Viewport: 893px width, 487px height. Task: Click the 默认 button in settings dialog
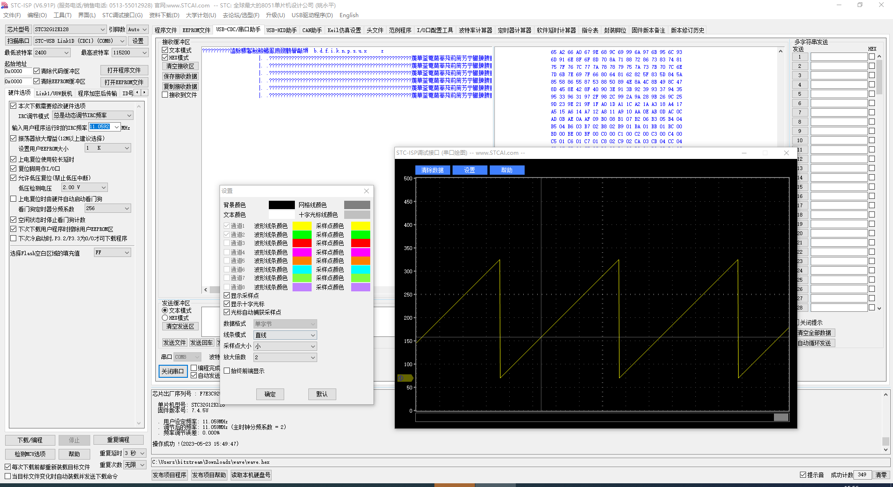(322, 394)
